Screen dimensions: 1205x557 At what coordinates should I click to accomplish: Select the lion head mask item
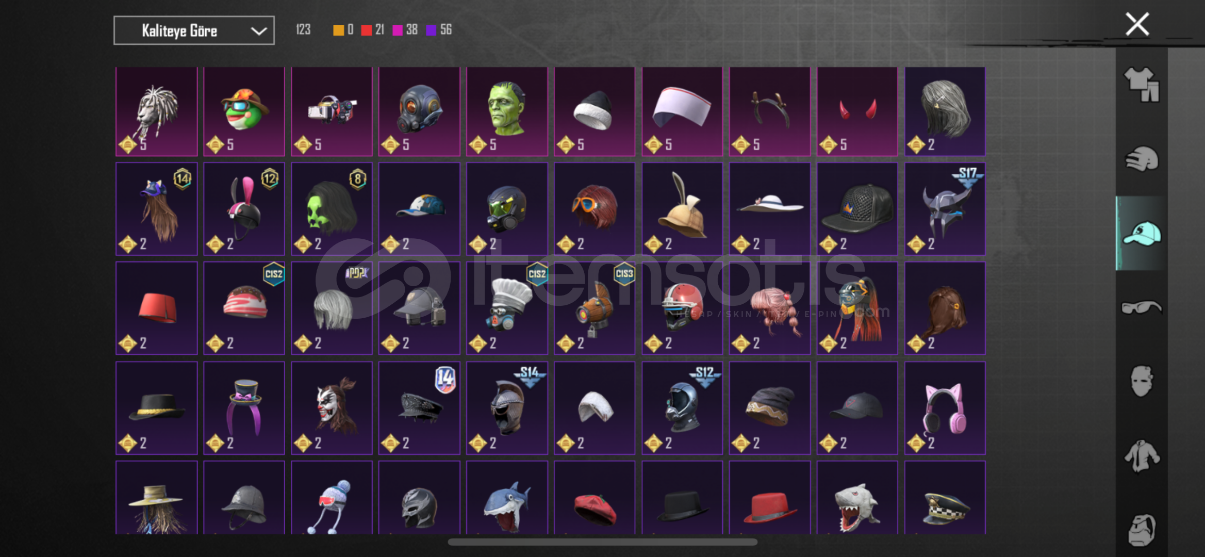[156, 111]
